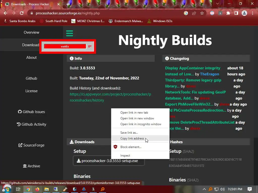258x193 pixels.
Task: Select 'Copy link address' in the context menu
Action: (140, 138)
